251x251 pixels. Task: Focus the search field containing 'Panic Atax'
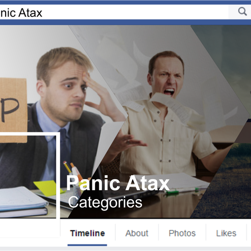pos(114,12)
